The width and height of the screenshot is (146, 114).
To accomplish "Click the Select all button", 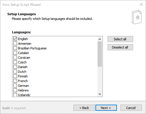I will tap(120, 39).
